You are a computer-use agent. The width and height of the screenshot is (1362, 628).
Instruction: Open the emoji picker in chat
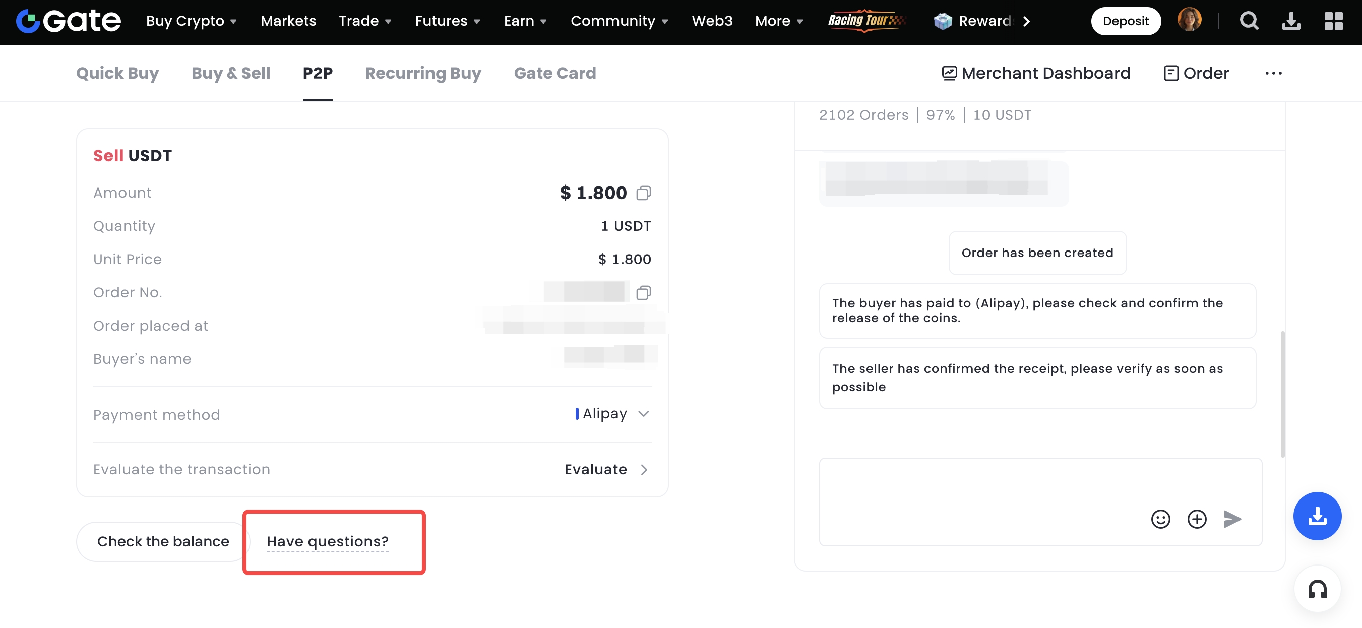(1160, 519)
